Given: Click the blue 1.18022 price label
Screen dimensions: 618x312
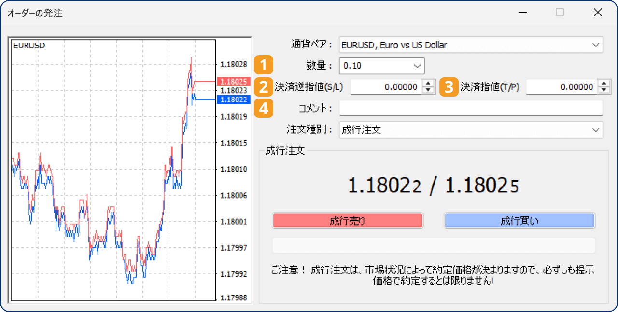Looking at the screenshot, I should click(x=234, y=99).
